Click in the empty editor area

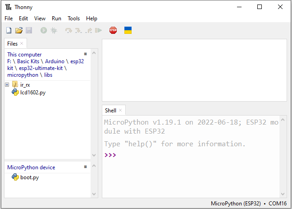[194, 70]
